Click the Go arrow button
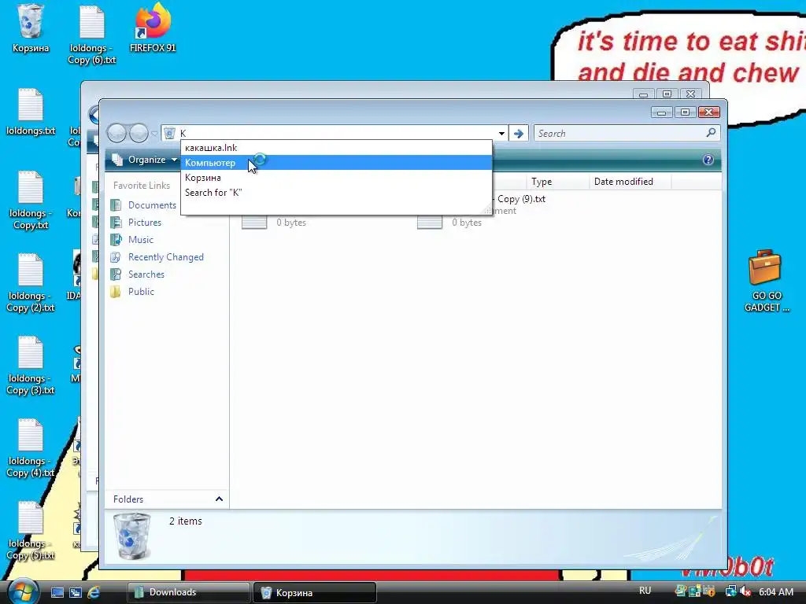Image resolution: width=806 pixels, height=604 pixels. coord(519,134)
